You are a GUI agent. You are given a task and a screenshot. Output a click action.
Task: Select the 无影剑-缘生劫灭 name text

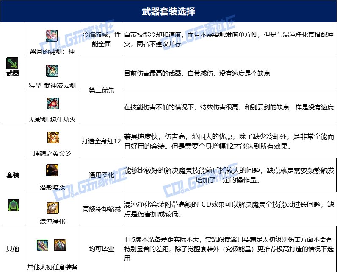point(52,119)
